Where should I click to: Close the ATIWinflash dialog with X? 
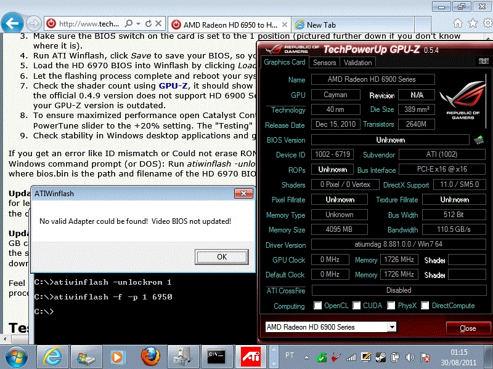click(x=243, y=193)
